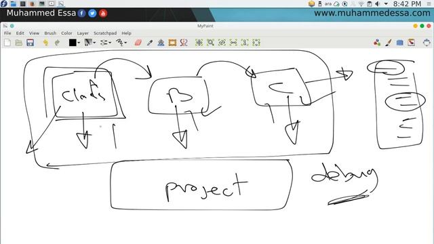
Task: Click the Twitter icon beside Muhammed Essa
Action: 92,13
